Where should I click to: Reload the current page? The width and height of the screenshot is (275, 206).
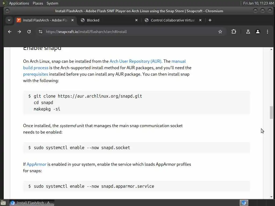29,32
